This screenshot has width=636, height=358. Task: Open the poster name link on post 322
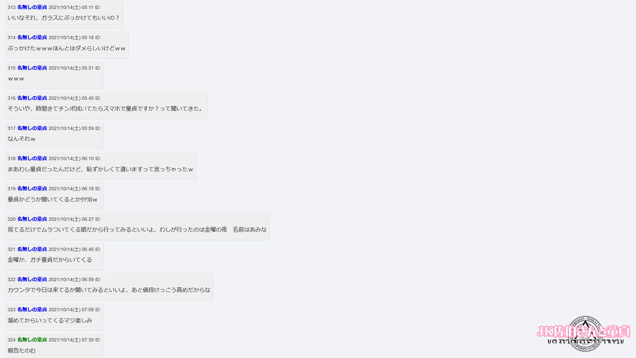coord(32,279)
